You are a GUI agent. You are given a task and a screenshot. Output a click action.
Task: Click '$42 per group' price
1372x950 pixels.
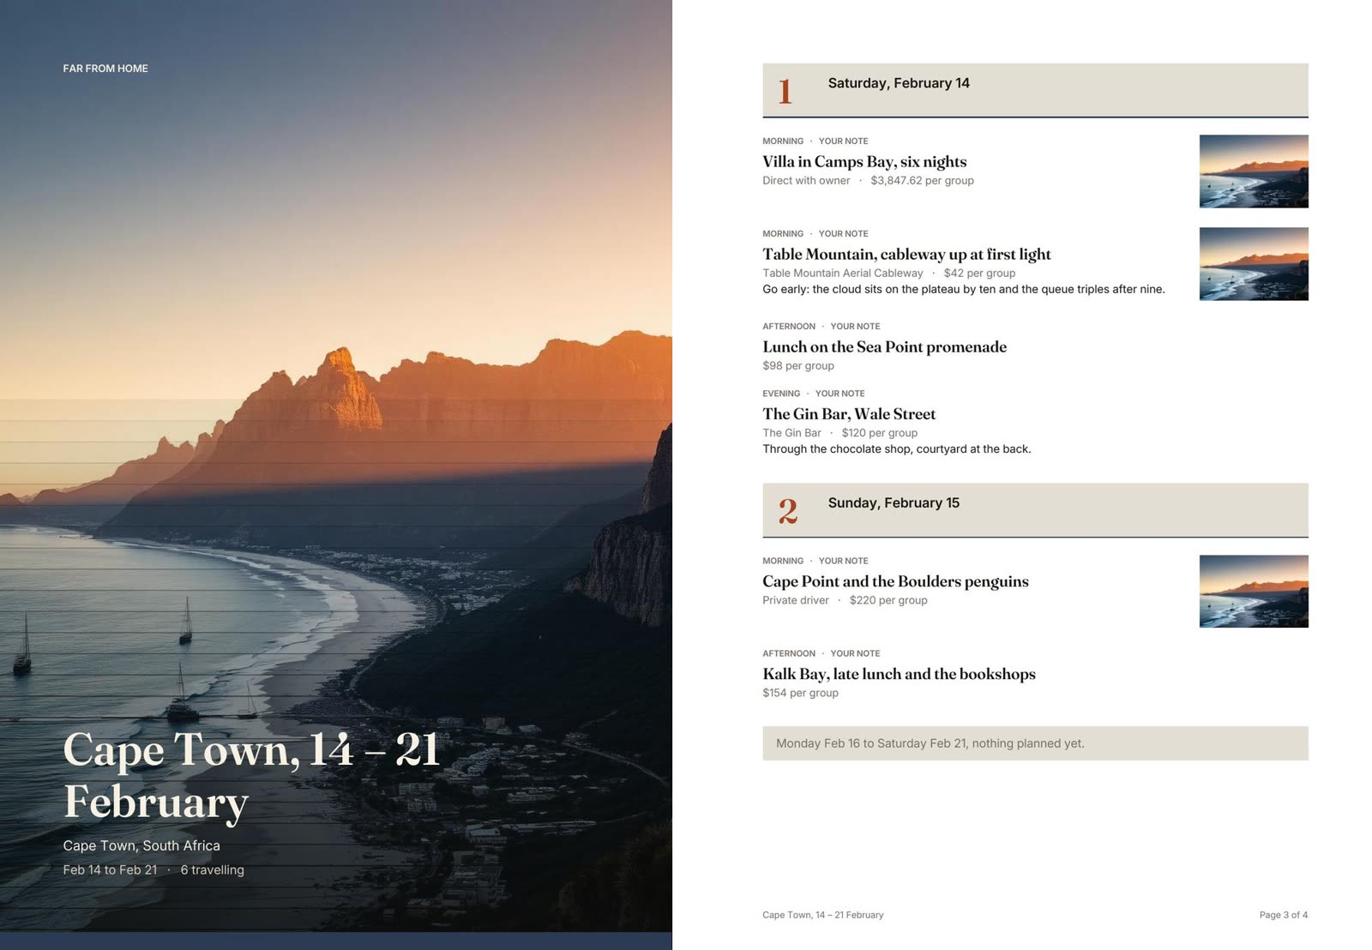coord(979,274)
